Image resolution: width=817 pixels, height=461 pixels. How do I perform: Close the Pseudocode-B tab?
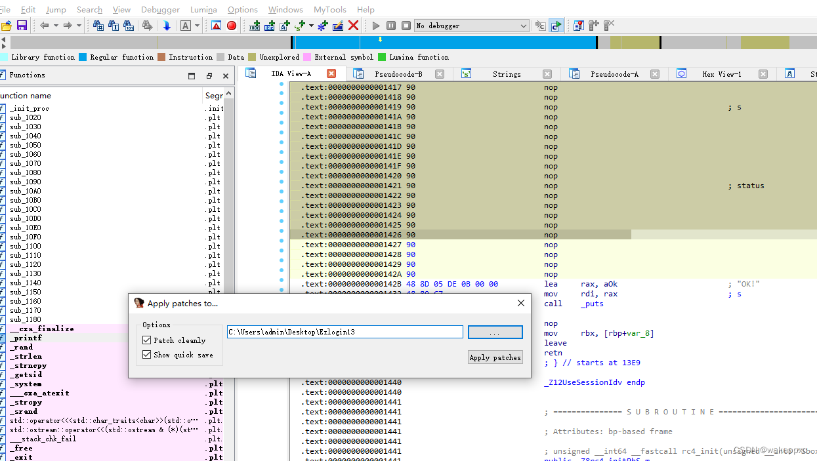click(x=439, y=74)
